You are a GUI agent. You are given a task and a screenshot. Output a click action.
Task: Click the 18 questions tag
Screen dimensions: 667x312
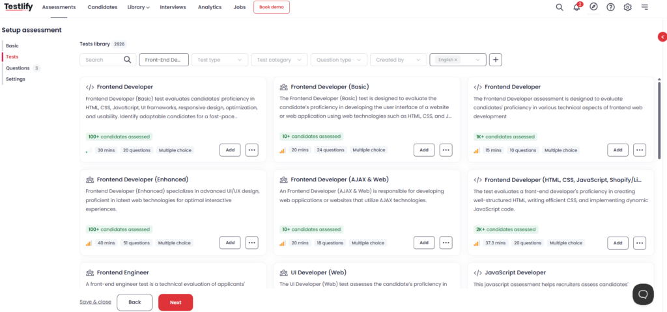330,243
